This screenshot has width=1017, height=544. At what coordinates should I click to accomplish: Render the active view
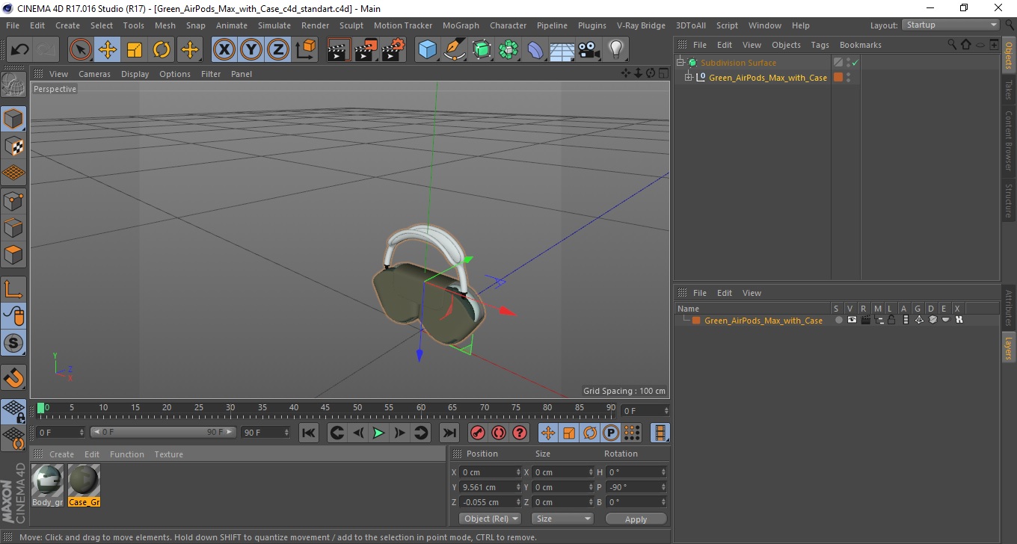click(x=339, y=50)
